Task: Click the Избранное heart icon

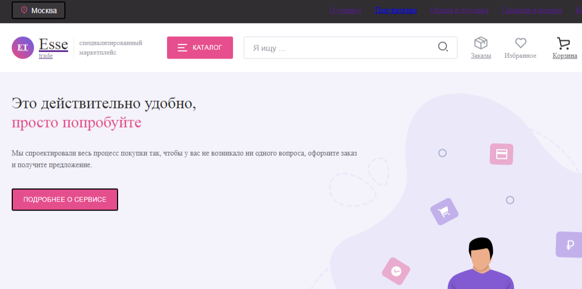Action: tap(521, 43)
